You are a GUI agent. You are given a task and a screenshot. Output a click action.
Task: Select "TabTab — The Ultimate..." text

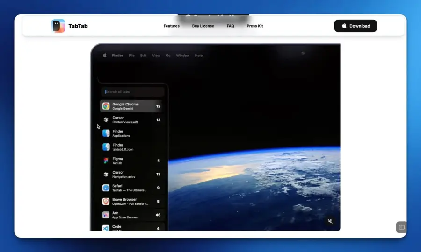[x=130, y=190]
